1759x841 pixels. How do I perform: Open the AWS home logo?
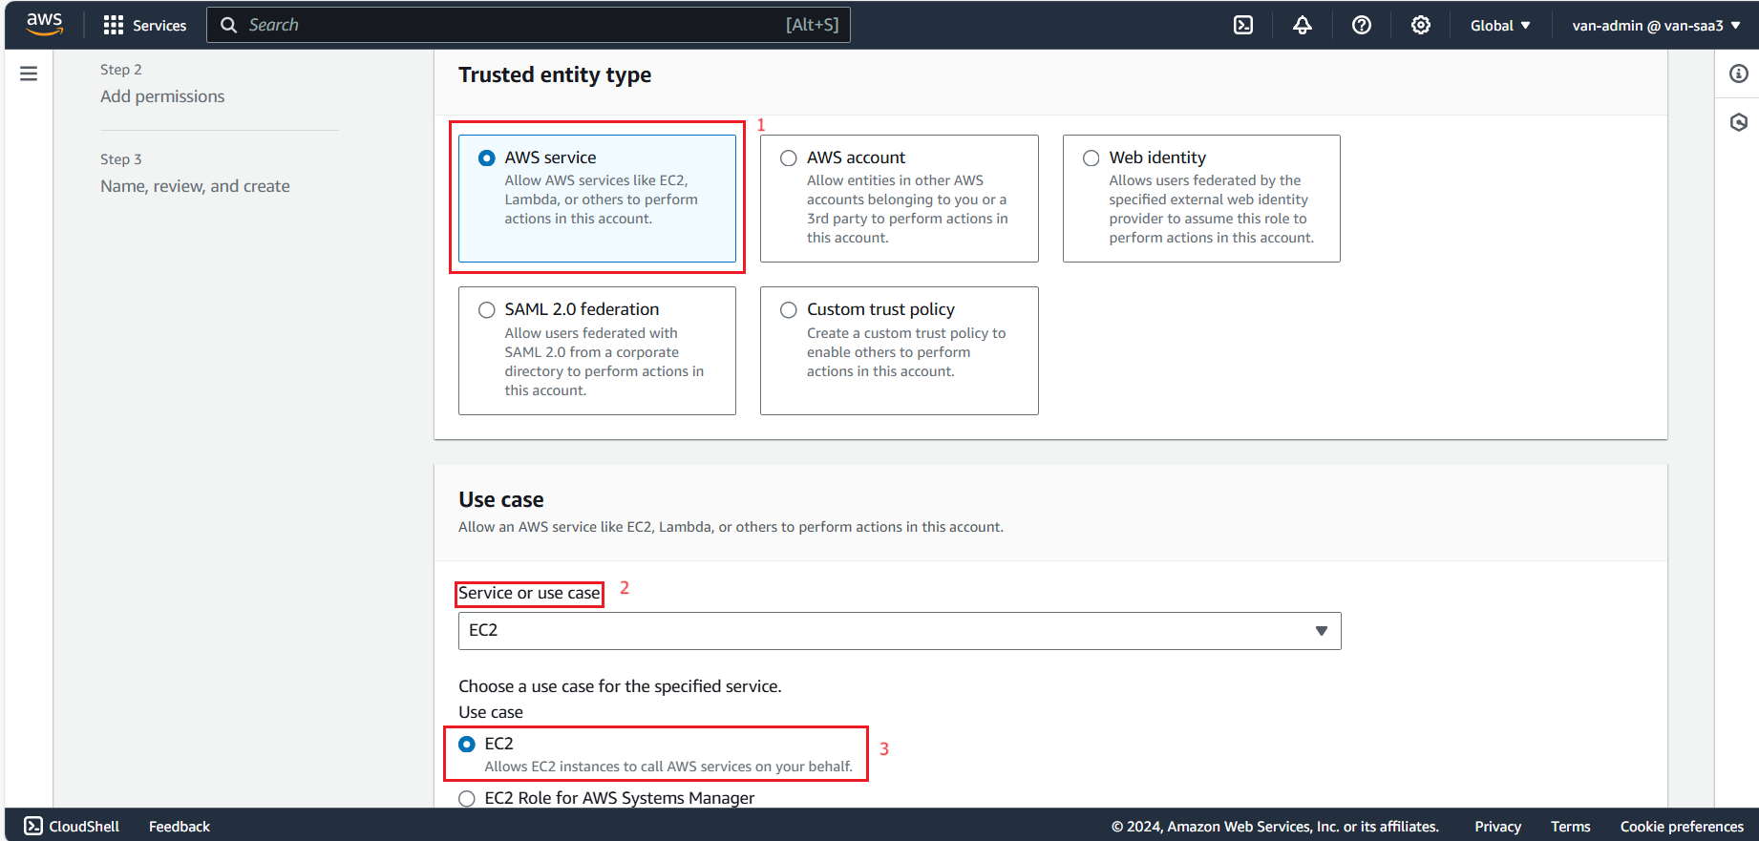pos(44,25)
